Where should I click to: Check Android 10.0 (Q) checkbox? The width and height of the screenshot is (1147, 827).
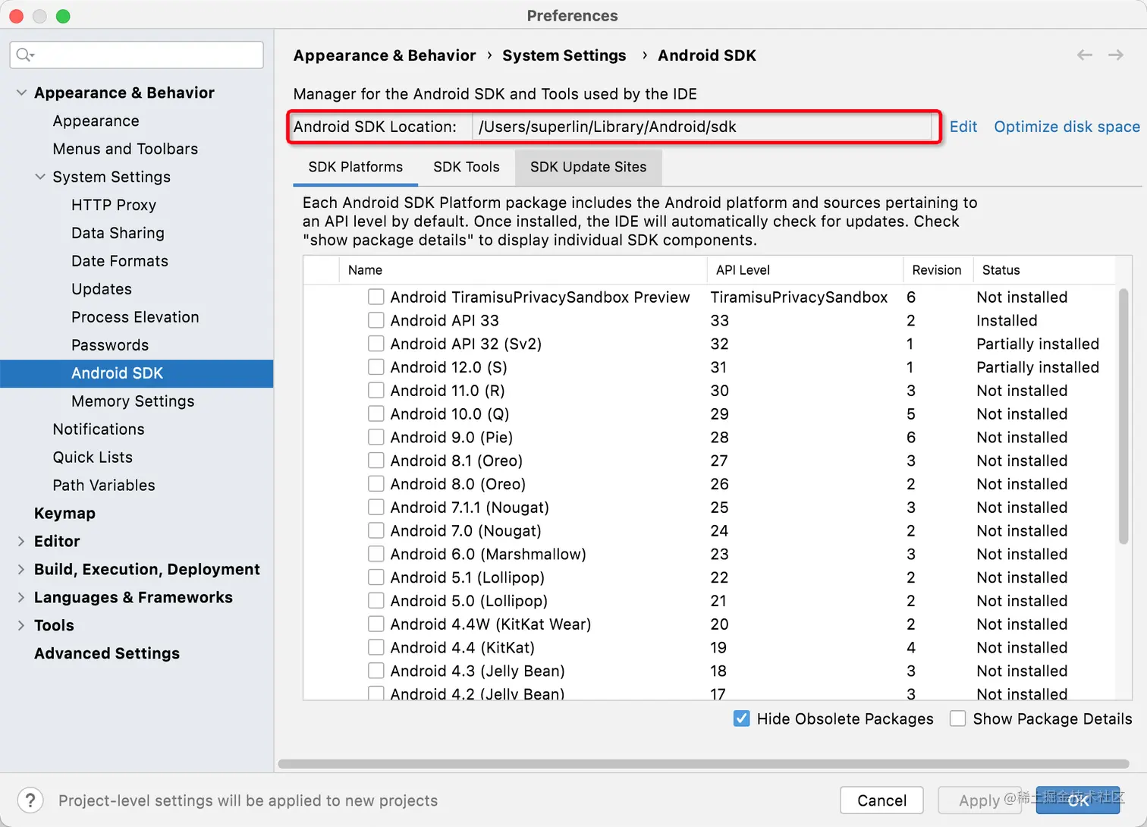coord(376,414)
